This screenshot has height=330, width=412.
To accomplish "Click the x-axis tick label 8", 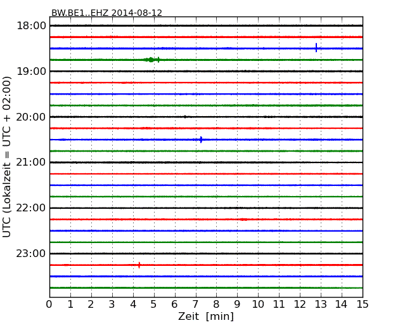I will (x=216, y=304).
